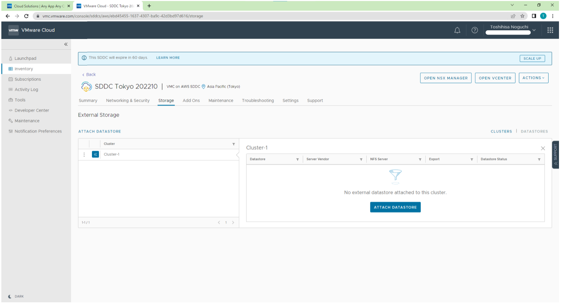Select the Storage tab
This screenshot has width=561, height=304.
click(x=166, y=101)
